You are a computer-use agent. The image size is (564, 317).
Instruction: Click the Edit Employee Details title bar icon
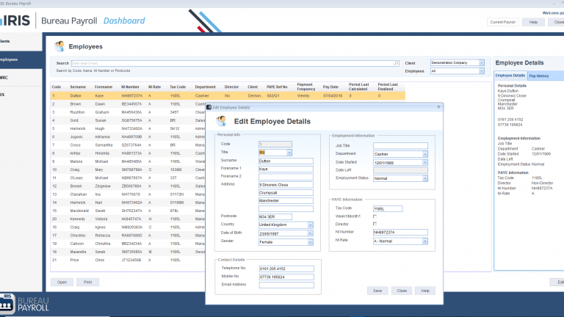(209, 107)
